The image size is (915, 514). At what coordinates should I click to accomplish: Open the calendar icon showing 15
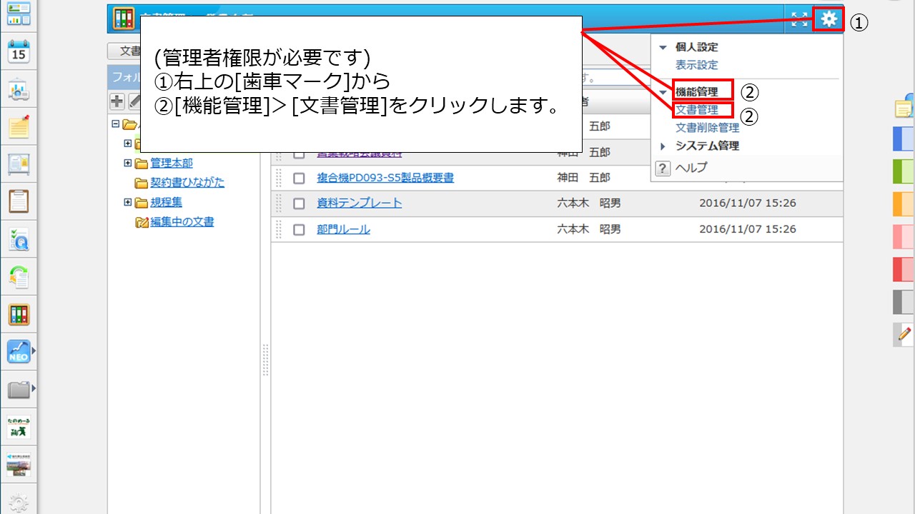click(x=19, y=52)
